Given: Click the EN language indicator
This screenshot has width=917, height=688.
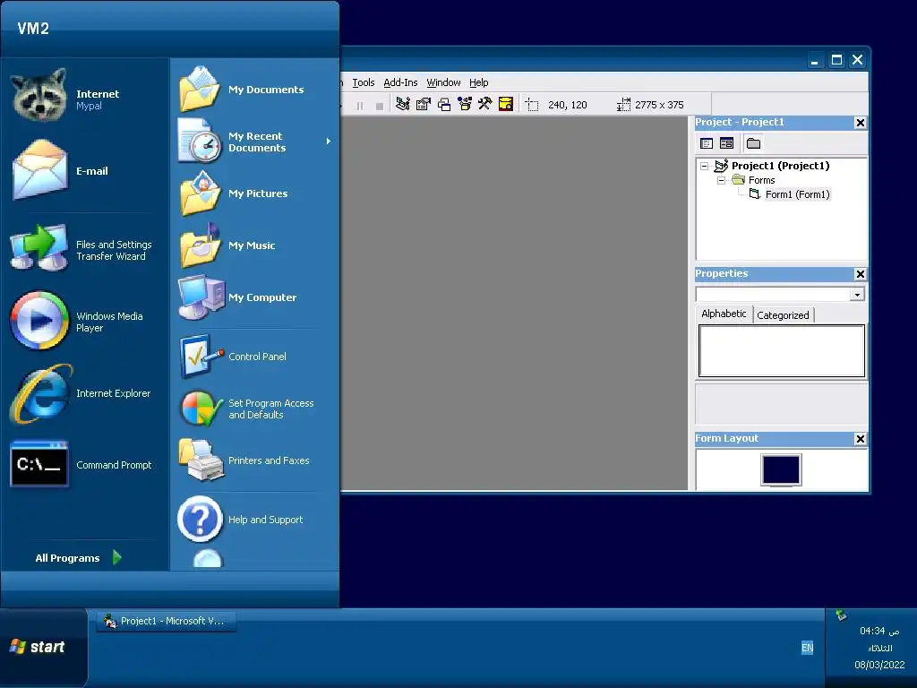Looking at the screenshot, I should pyautogui.click(x=807, y=648).
